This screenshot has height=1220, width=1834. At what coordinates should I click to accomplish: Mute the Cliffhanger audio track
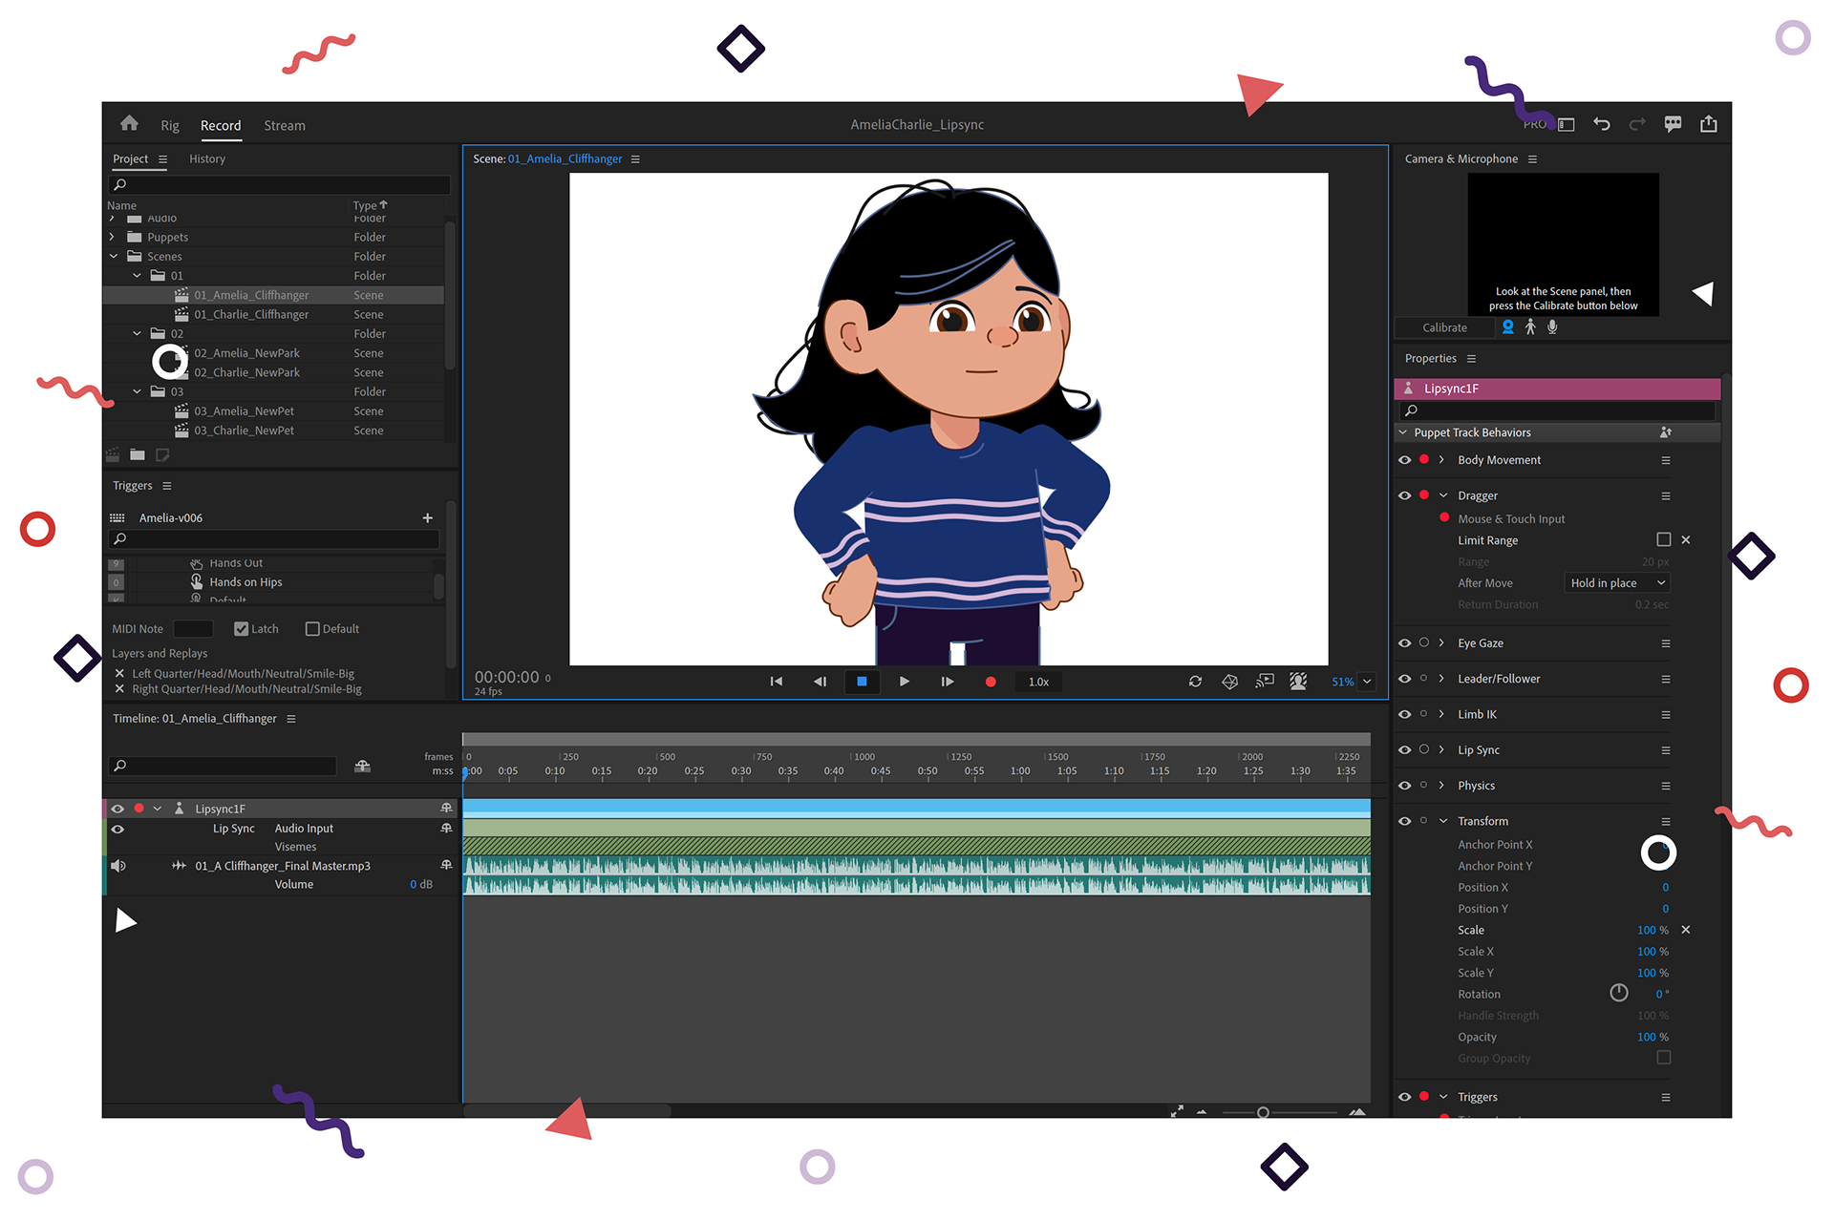point(117,866)
